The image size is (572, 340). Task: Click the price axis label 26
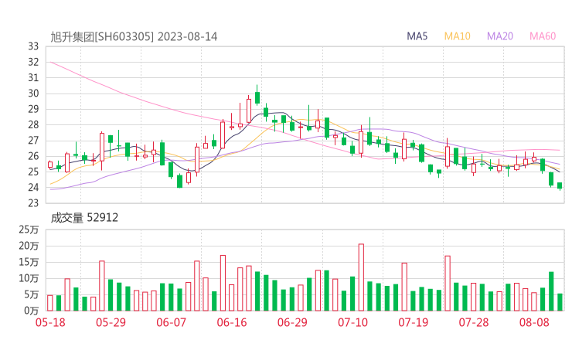click(33, 156)
